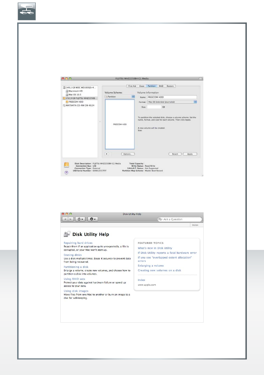Open the Erasing disks help link
Screen dimensions: 264x375
point(73,255)
